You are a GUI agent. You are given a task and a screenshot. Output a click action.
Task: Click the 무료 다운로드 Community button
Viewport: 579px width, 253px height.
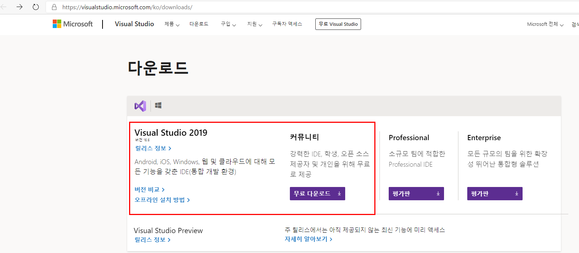coord(318,194)
